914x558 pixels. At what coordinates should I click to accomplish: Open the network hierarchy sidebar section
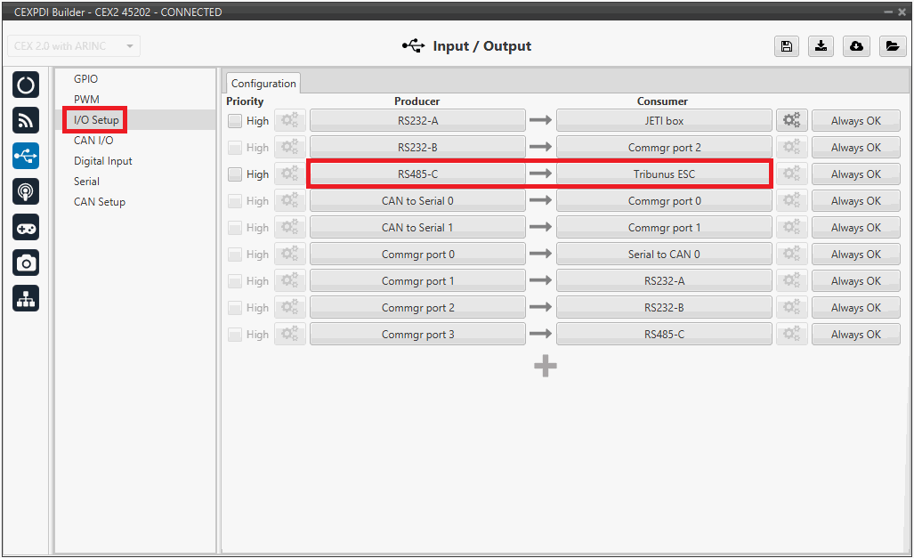(26, 298)
